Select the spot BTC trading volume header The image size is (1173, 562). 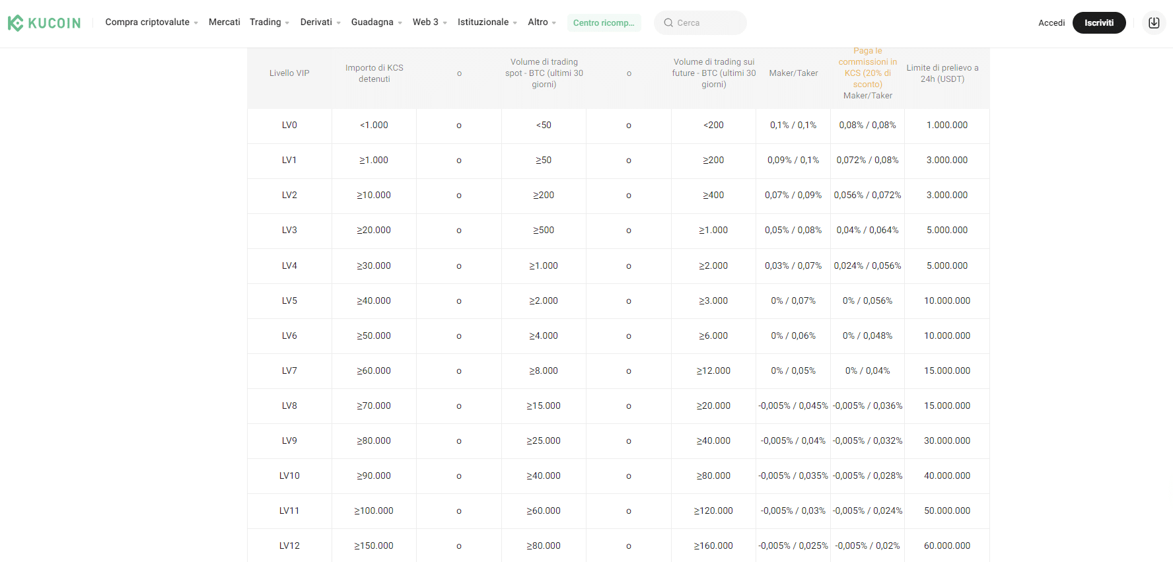pos(544,73)
